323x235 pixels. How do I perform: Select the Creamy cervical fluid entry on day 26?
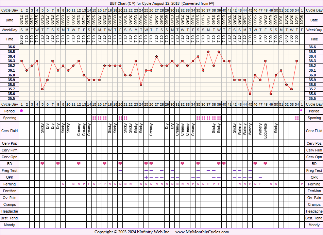pyautogui.click(x=151, y=131)
